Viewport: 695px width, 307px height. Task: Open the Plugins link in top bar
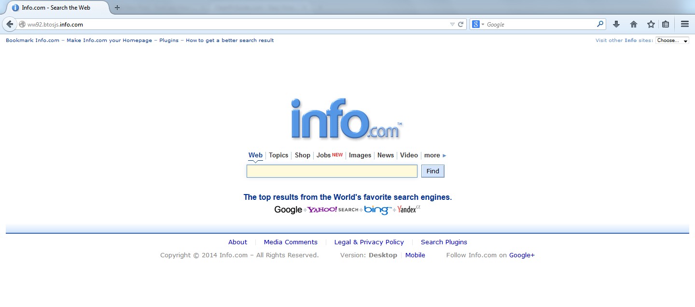(x=169, y=41)
